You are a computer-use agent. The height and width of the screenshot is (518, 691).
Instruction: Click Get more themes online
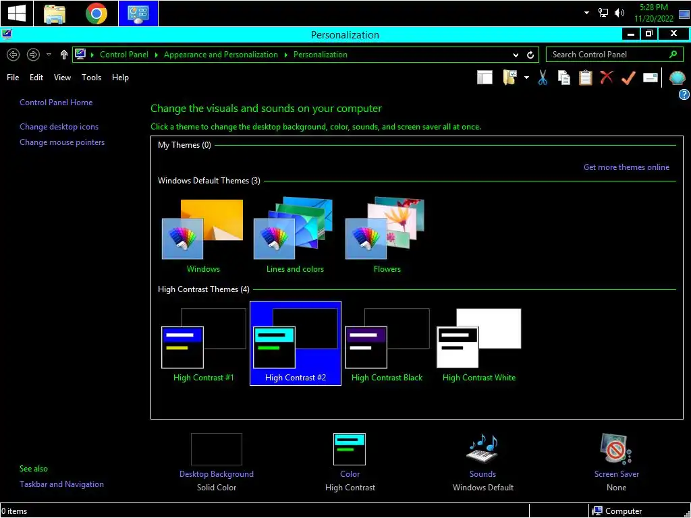click(x=626, y=167)
